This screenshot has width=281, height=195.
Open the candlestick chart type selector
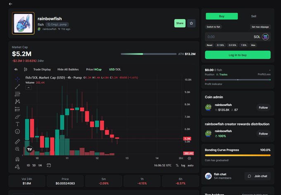pos(26,69)
